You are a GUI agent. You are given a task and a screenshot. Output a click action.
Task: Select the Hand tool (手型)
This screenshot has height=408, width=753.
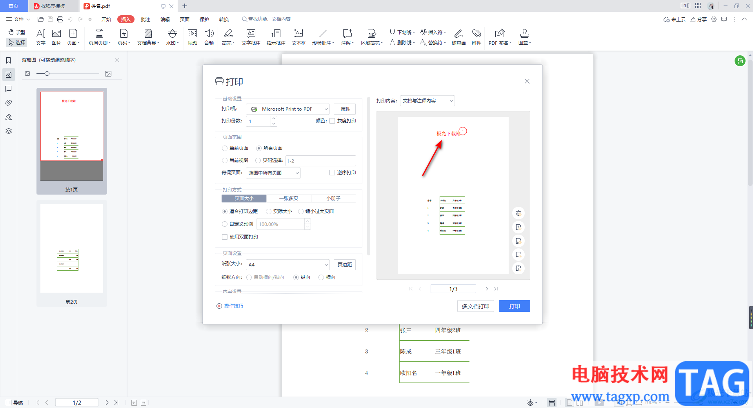tap(17, 32)
